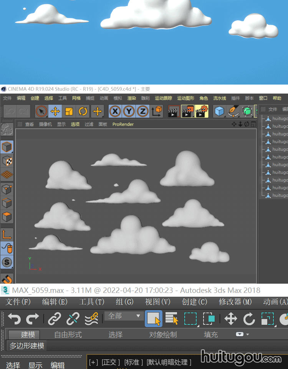Click Select by Name list icon
The image size is (288, 369).
pyautogui.click(x=172, y=319)
